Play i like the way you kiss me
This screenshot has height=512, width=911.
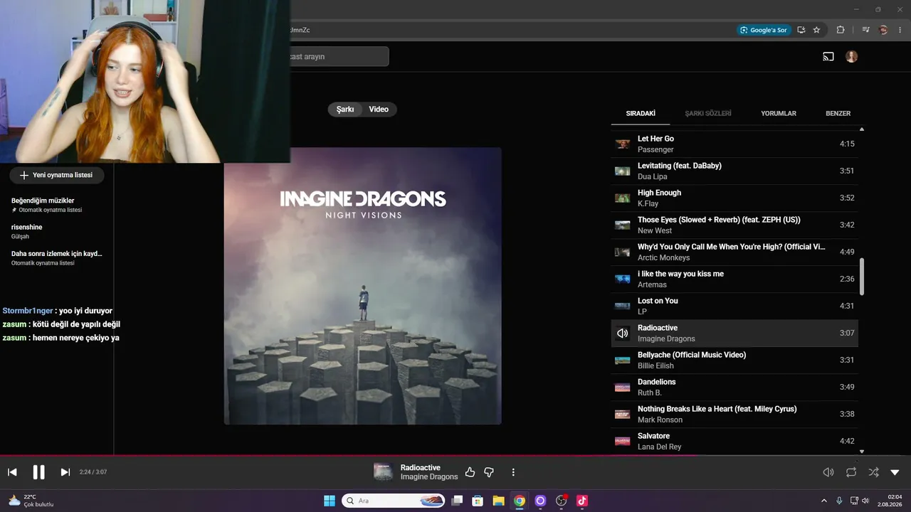click(734, 279)
